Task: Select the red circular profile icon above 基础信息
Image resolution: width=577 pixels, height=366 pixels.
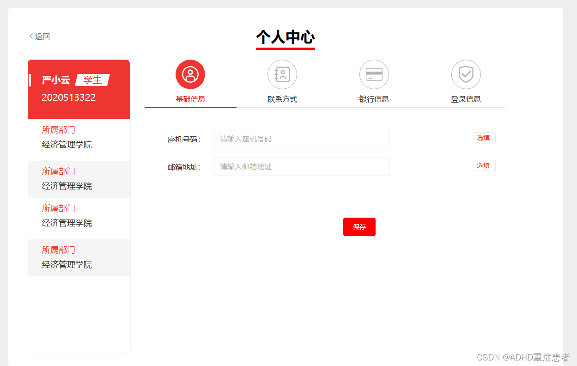Action: coord(190,74)
